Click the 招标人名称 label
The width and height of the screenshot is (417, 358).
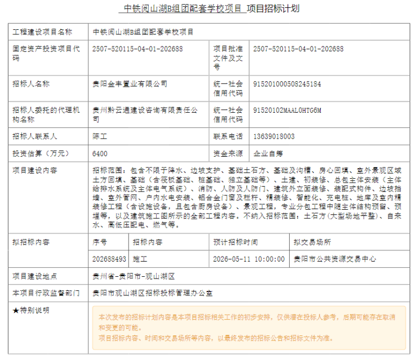click(x=31, y=84)
